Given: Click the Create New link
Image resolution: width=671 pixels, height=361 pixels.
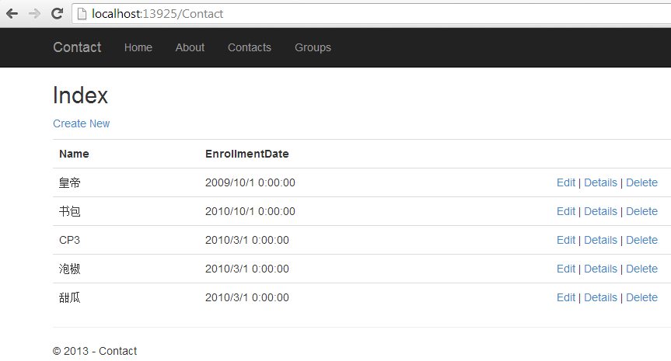Looking at the screenshot, I should [82, 123].
